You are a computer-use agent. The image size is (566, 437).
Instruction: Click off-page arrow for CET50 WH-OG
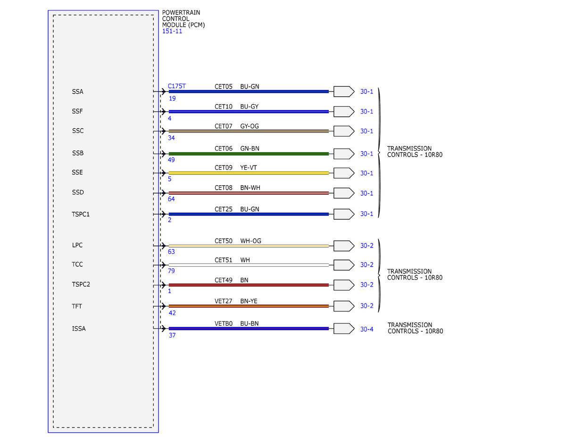click(x=344, y=246)
